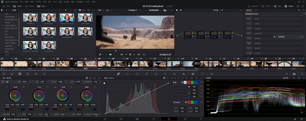Open the Fusion menu in menu bar
This screenshot has width=306, height=121.
[67, 2]
